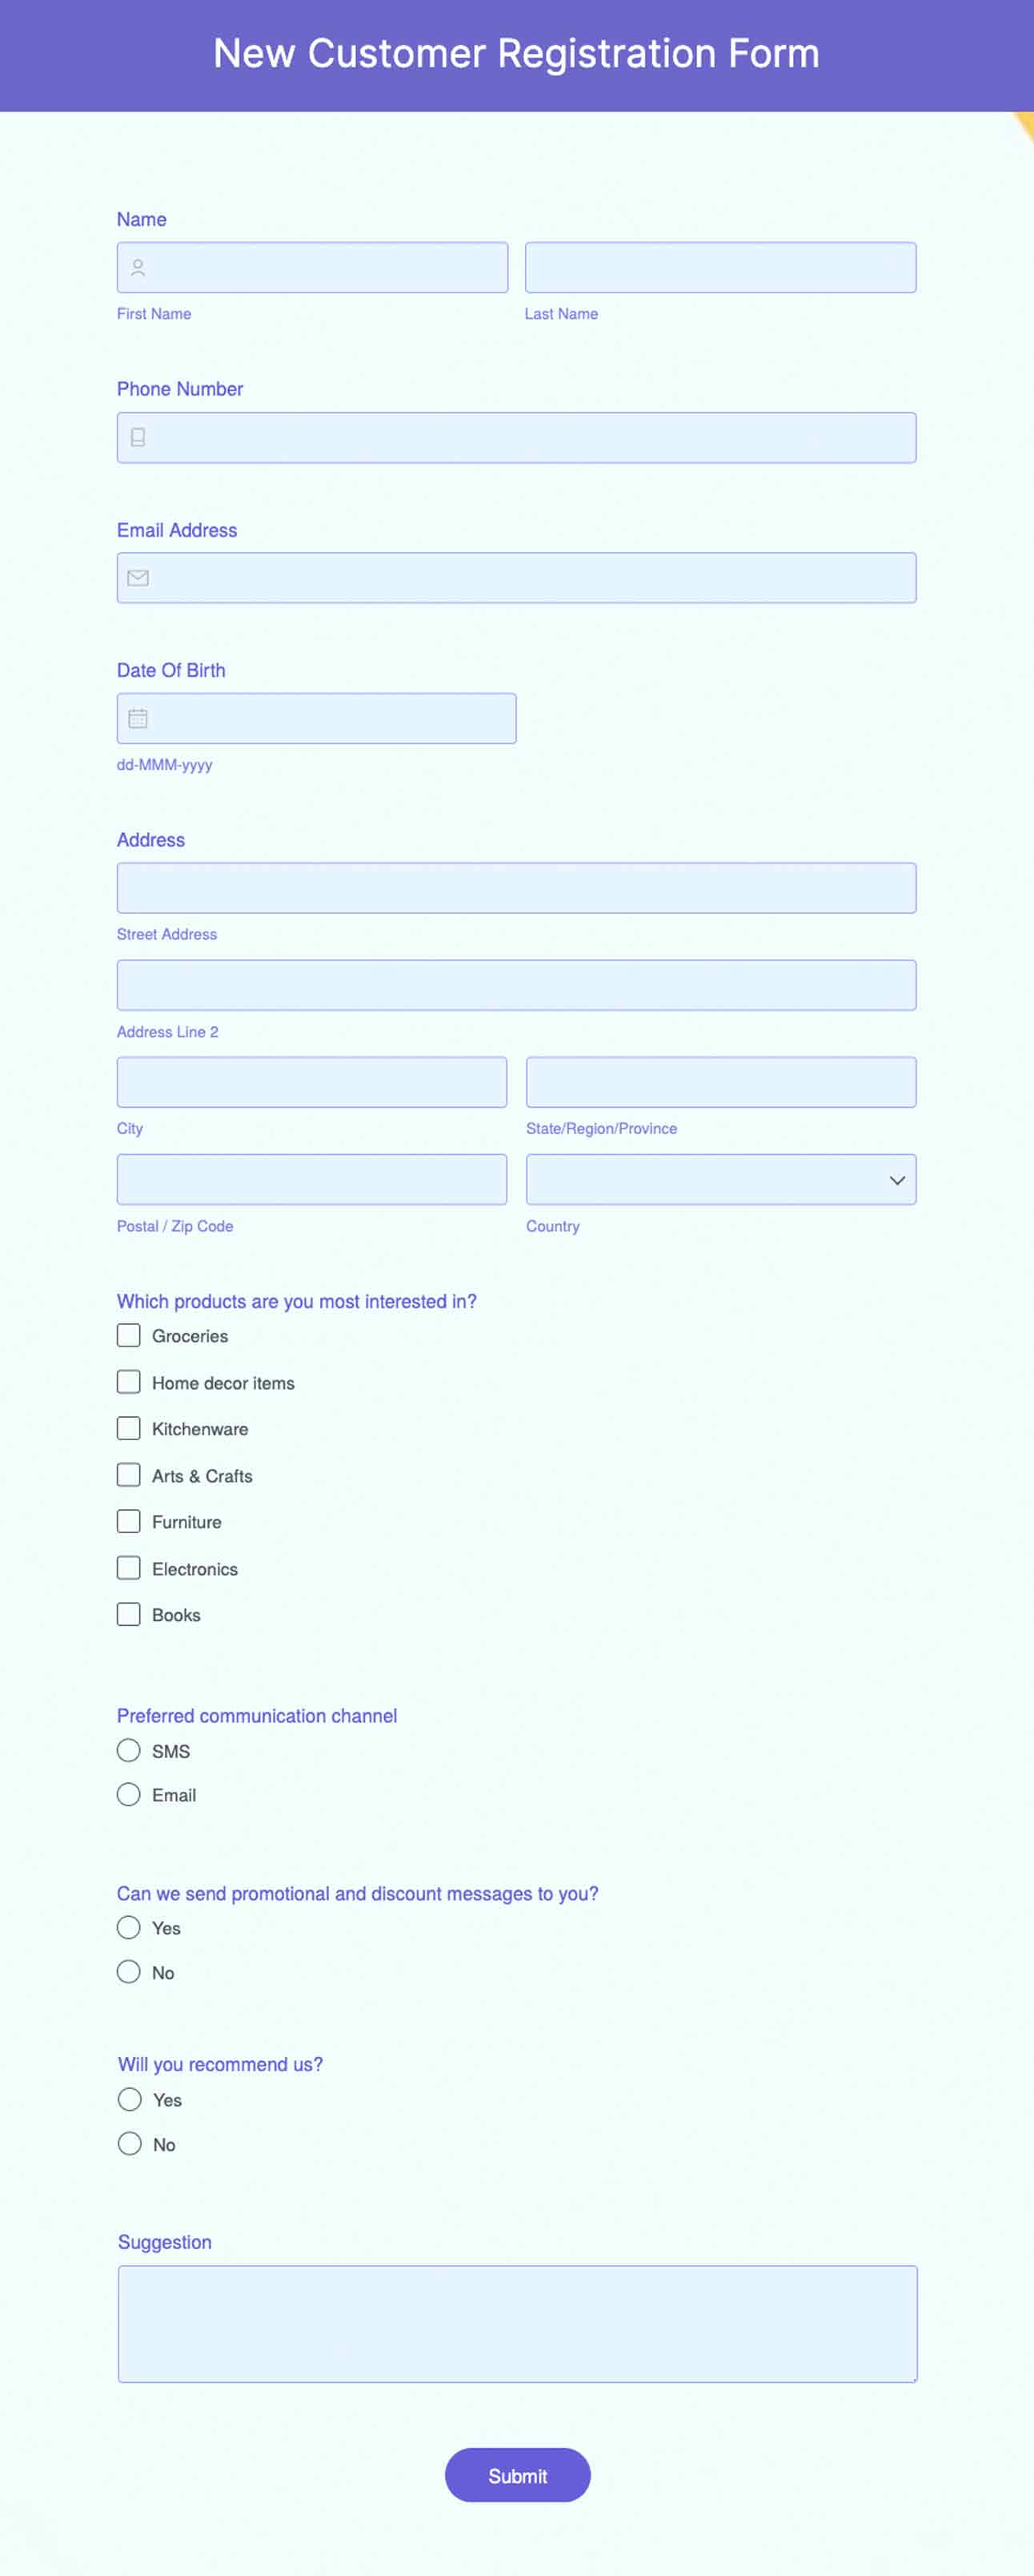Click the Postal / Zip Code field
Viewport: 1034px width, 2576px height.
coord(311,1180)
